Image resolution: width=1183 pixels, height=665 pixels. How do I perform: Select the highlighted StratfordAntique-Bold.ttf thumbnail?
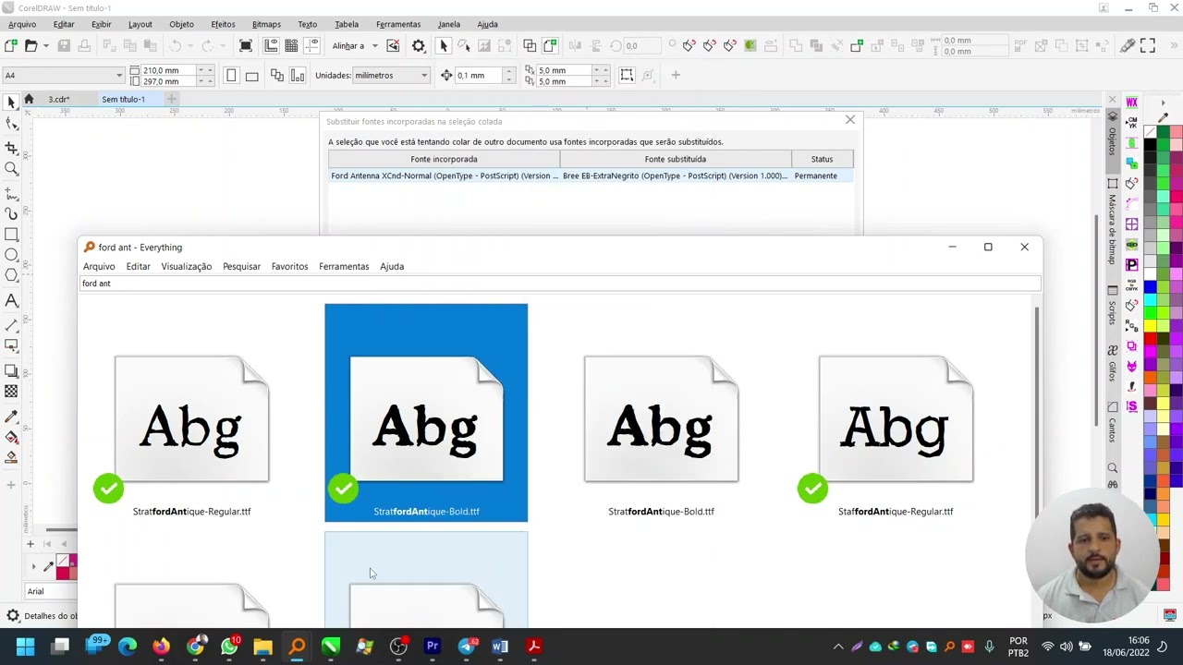point(426,413)
